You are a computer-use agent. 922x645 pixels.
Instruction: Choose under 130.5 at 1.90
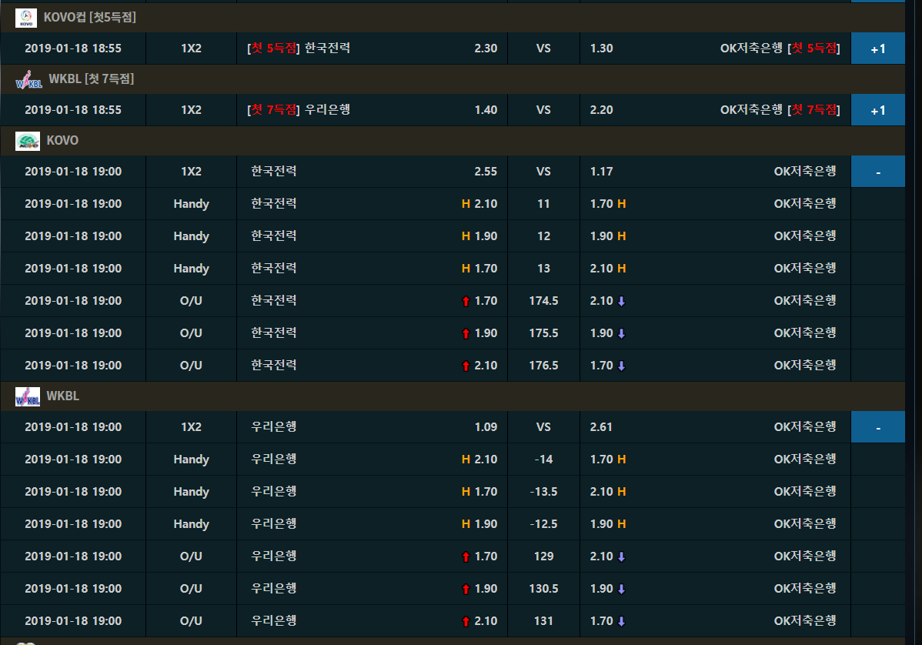(x=715, y=589)
